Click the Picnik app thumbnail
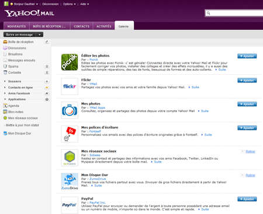The image size is (263, 214). pos(70,62)
